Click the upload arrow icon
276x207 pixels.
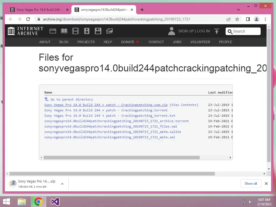(x=217, y=31)
